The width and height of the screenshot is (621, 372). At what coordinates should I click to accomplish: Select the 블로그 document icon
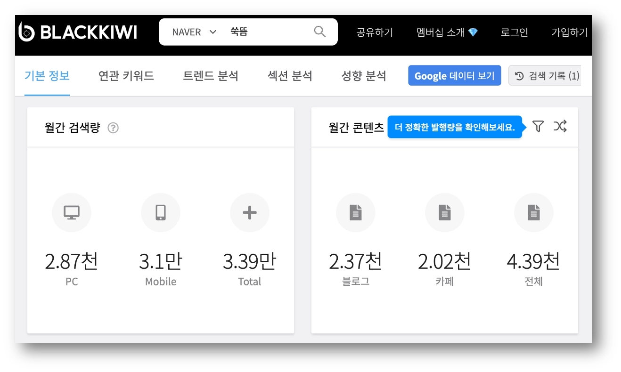[356, 212]
